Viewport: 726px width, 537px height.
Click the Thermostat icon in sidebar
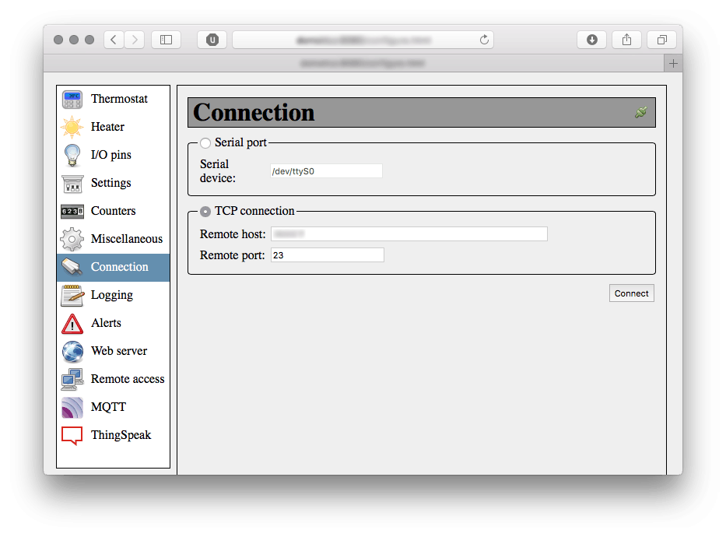point(72,99)
